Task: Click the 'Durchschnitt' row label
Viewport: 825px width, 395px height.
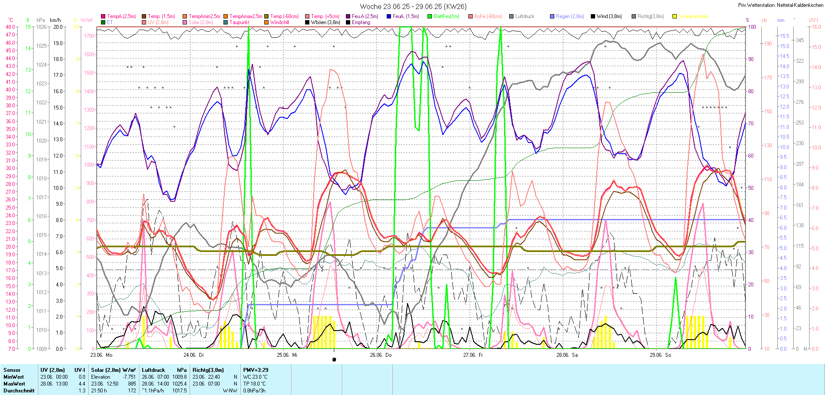Action: 19,391
